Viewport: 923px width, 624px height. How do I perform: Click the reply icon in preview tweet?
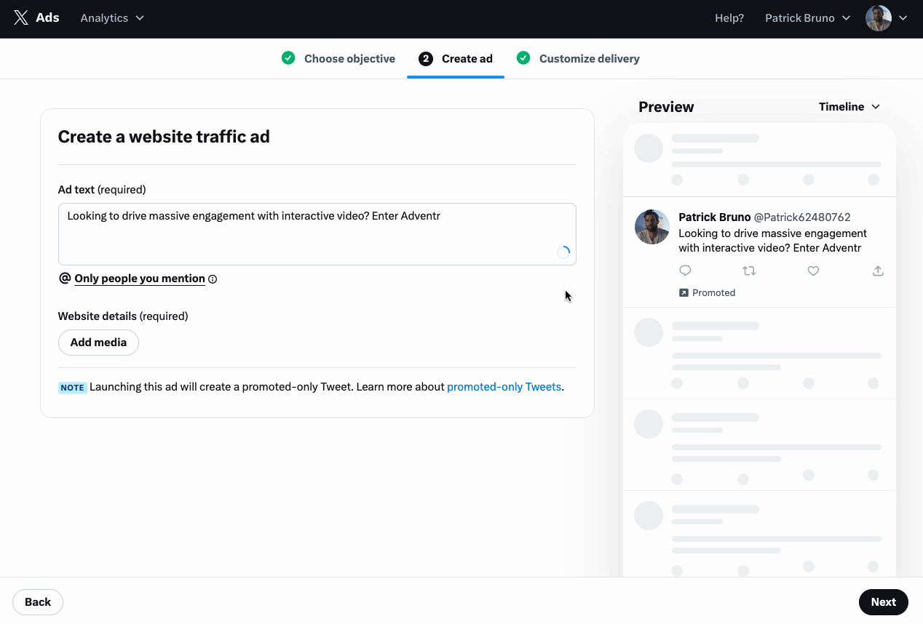(x=685, y=271)
